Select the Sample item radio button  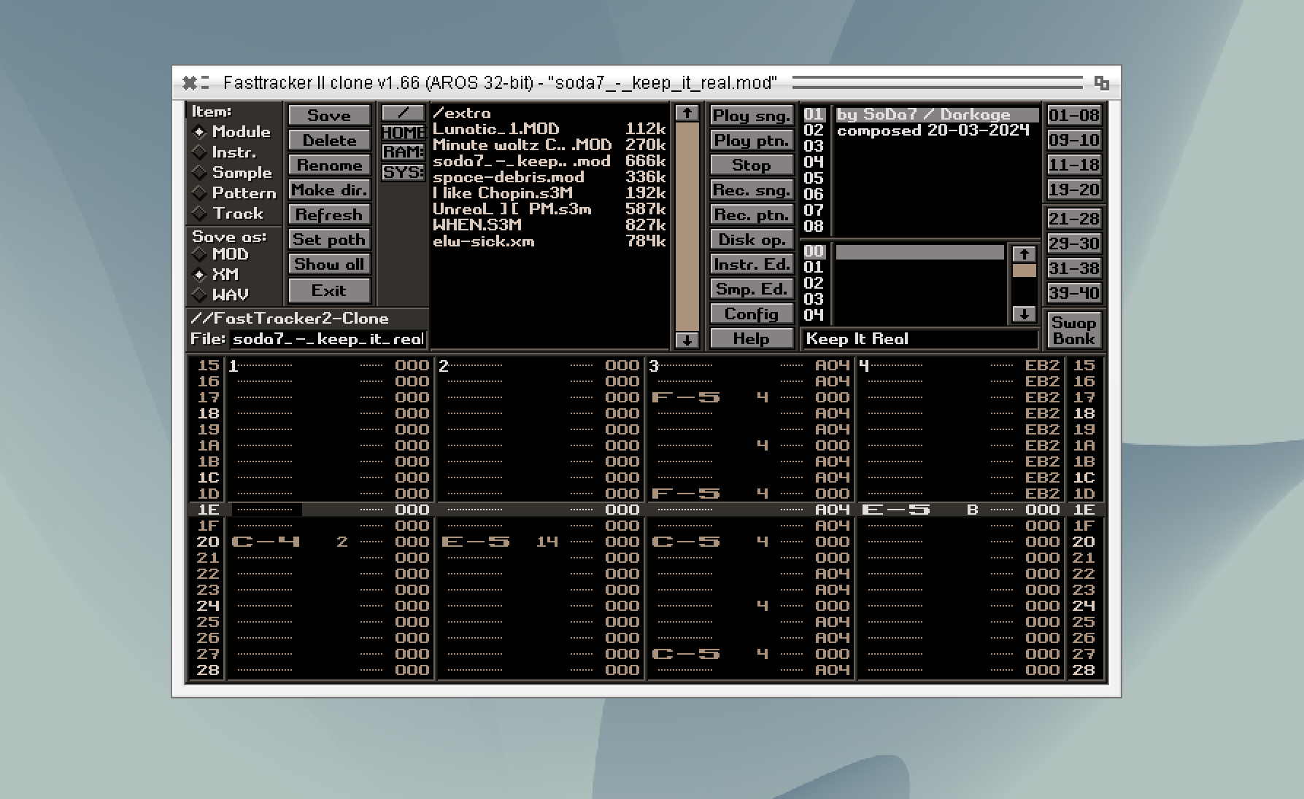pos(199,173)
